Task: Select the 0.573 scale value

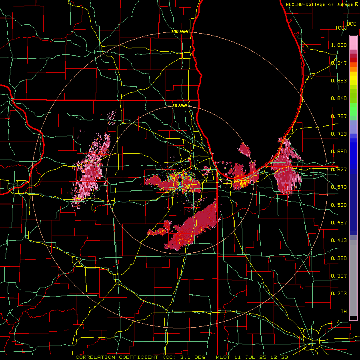Action: [x=339, y=187]
